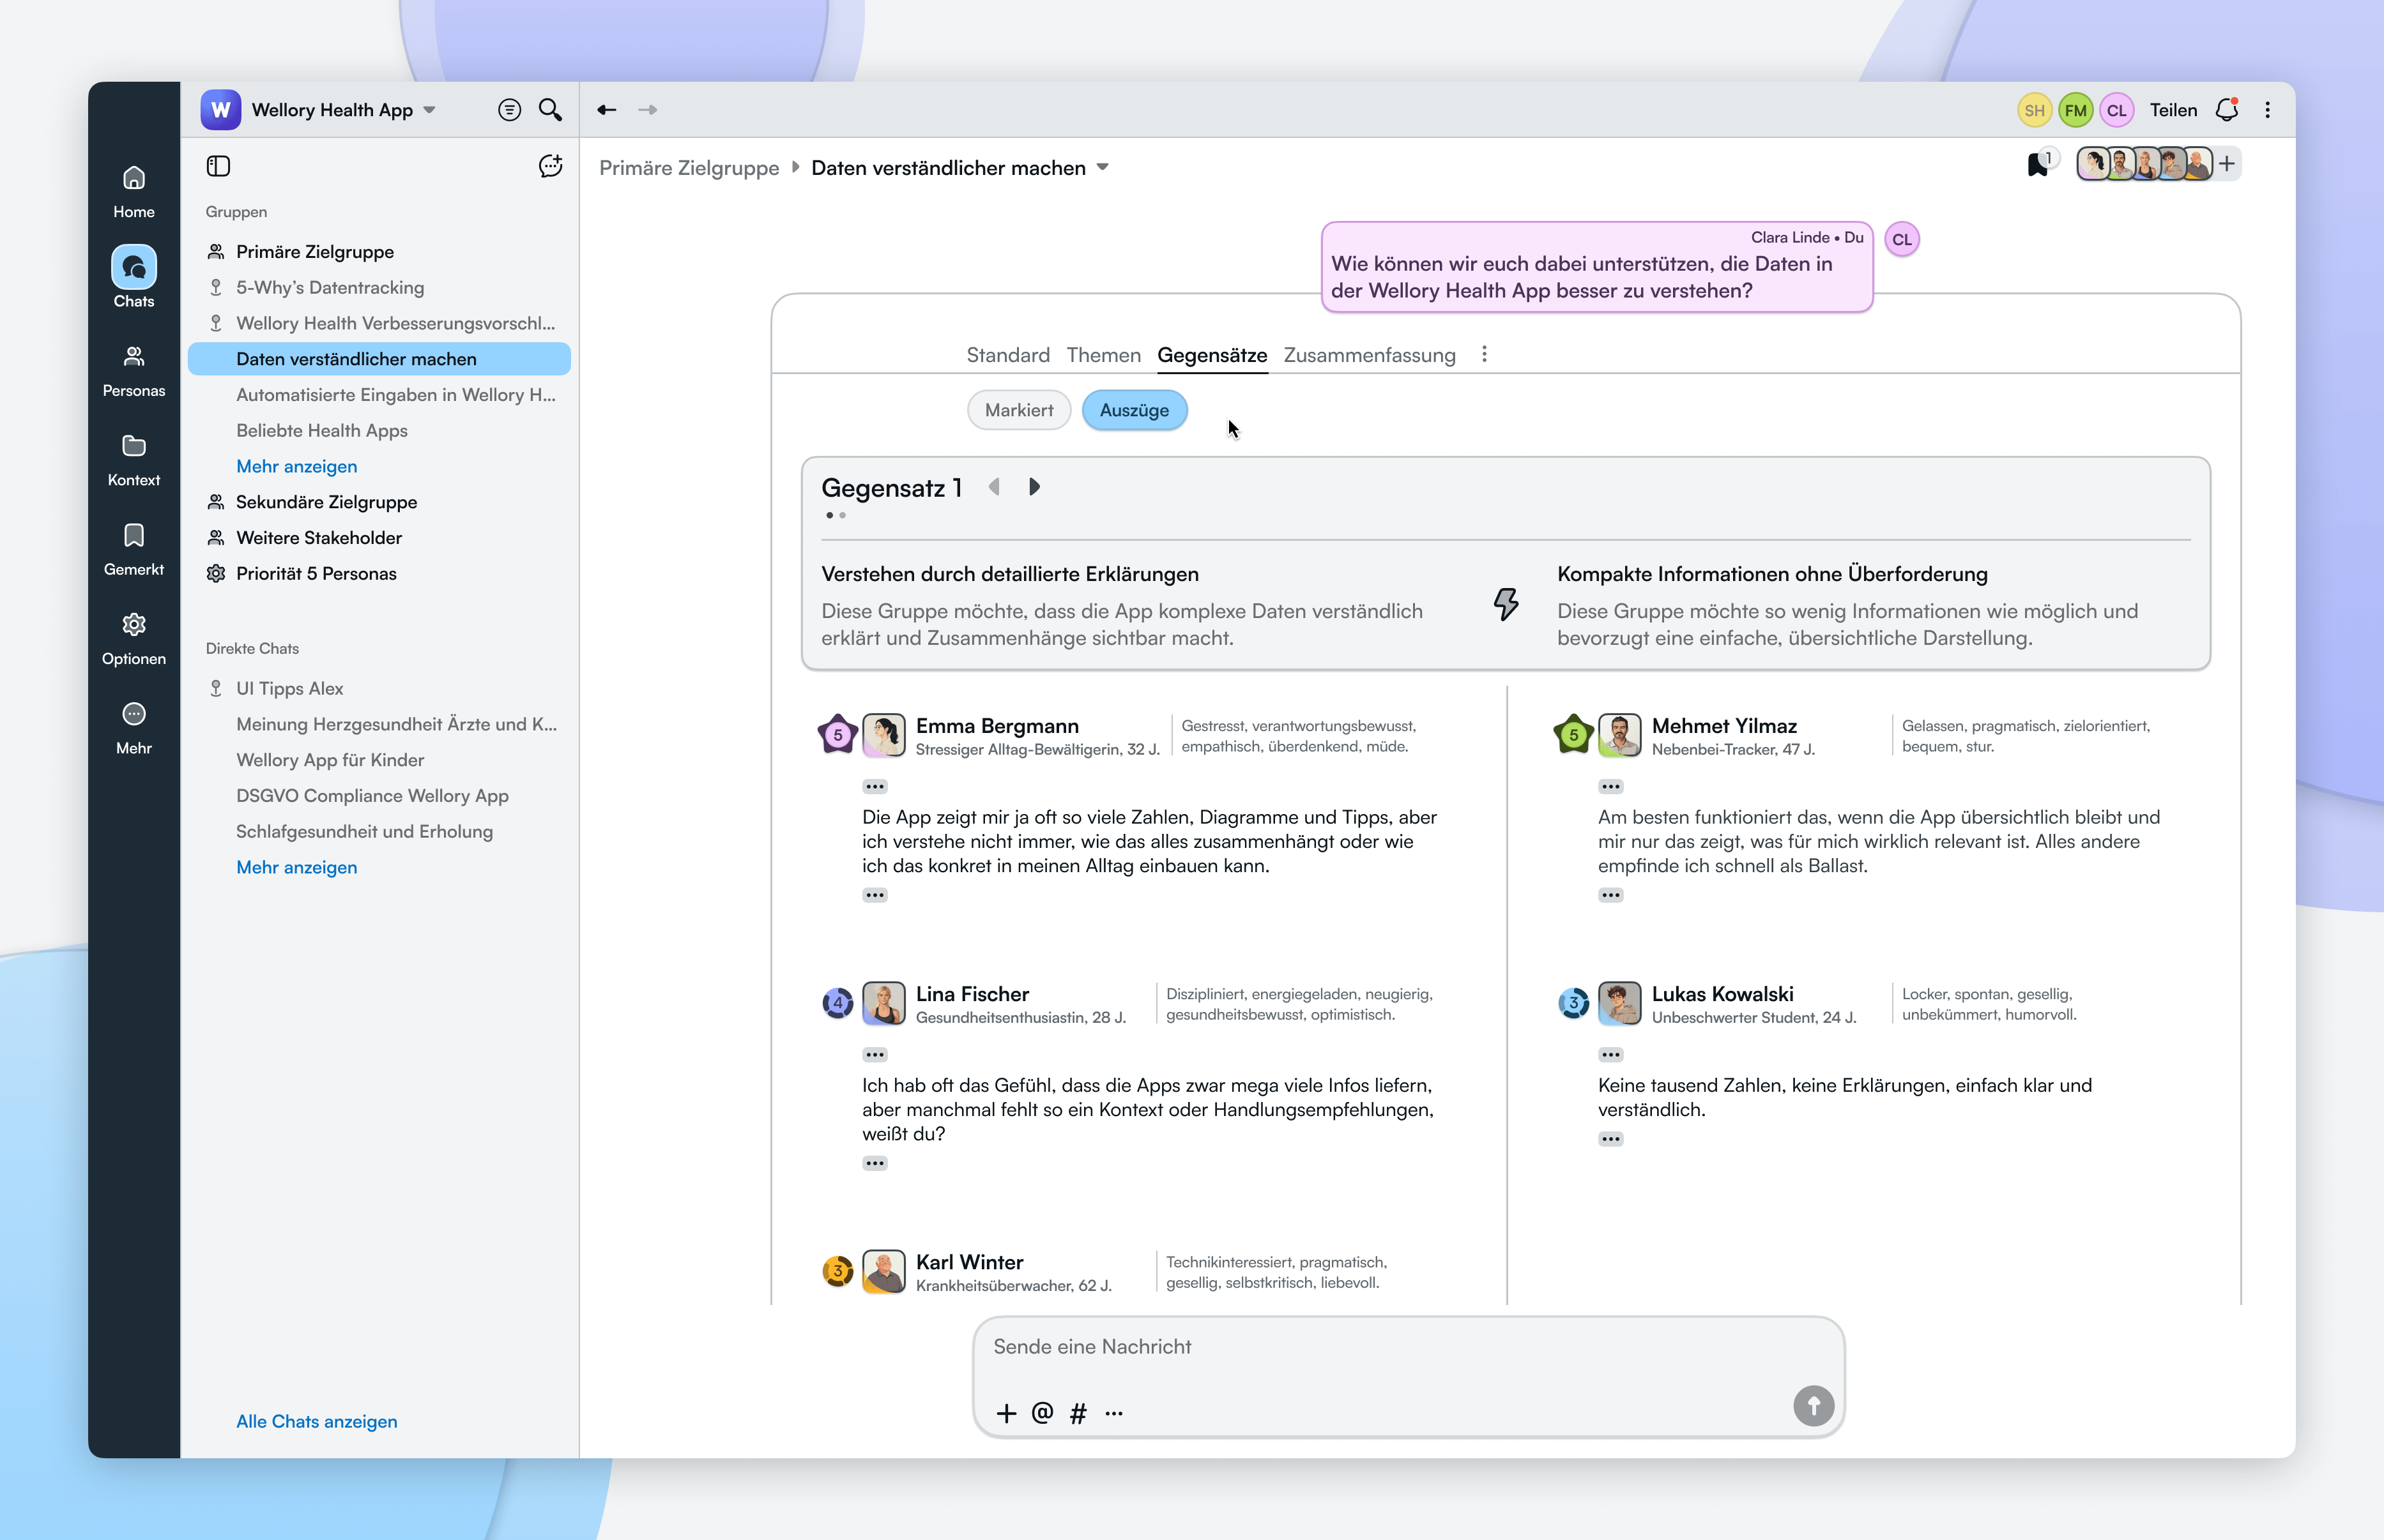Switch to the Zusammenfassung tab
Image resolution: width=2384 pixels, height=1540 pixels.
[1368, 355]
